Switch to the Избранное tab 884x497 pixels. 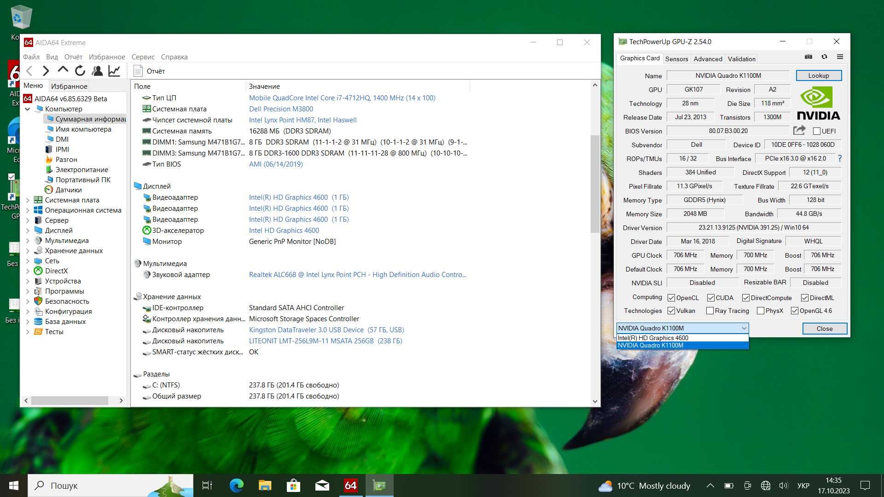[x=69, y=86]
